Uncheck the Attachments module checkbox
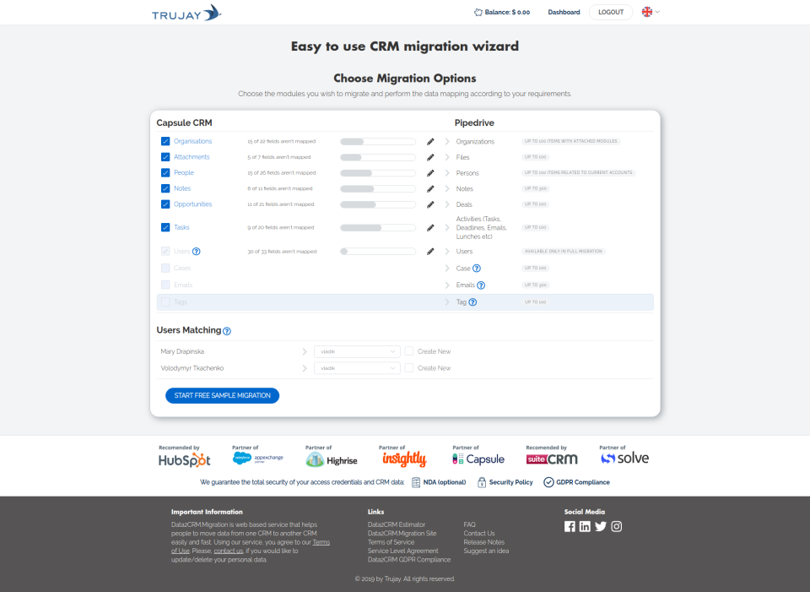The height and width of the screenshot is (592, 810). pos(165,156)
